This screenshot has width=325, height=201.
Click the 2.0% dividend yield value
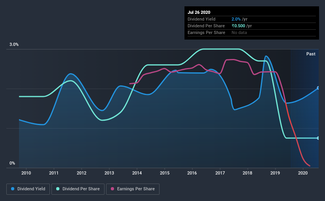(x=236, y=19)
